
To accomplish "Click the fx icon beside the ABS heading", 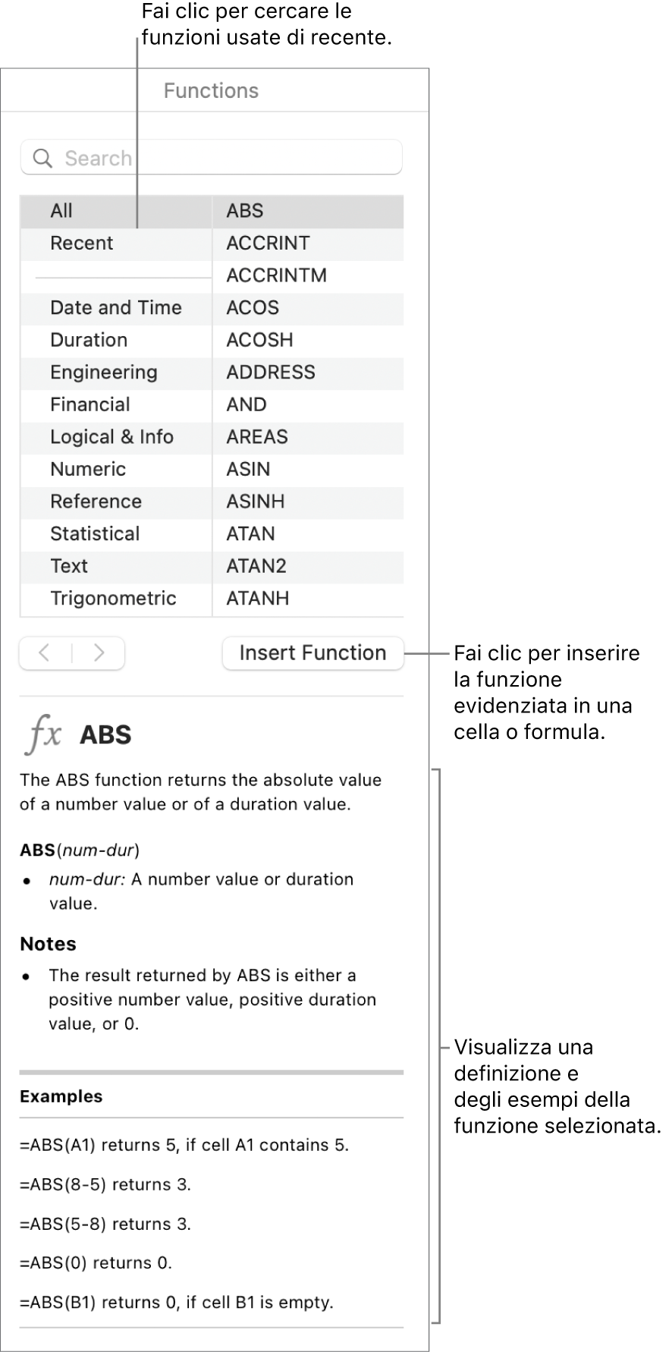I will click(42, 734).
